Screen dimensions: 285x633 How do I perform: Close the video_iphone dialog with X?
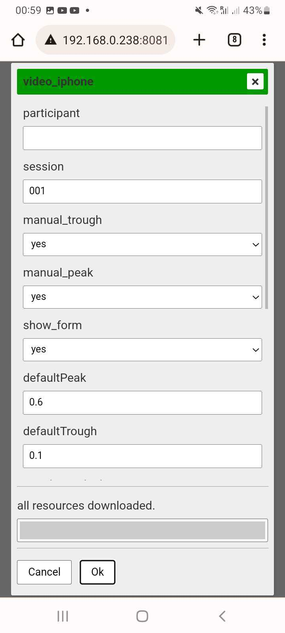(x=255, y=81)
